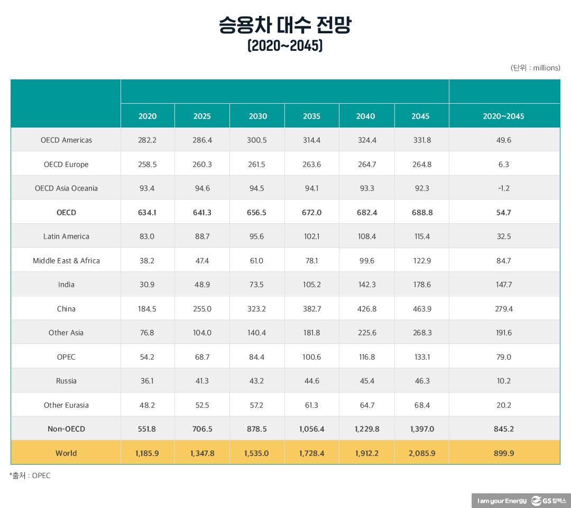The width and height of the screenshot is (571, 508).
Task: Select the 2025 column header
Action: (x=202, y=115)
